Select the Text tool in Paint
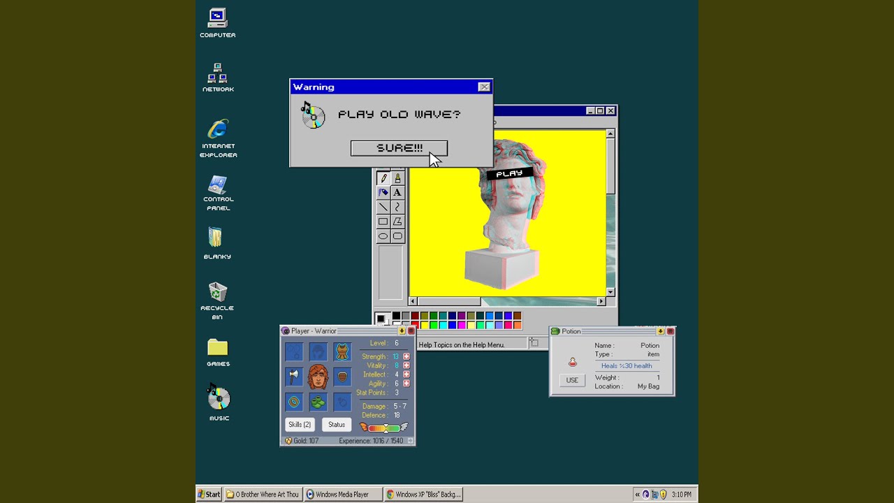The width and height of the screenshot is (894, 503). (397, 192)
